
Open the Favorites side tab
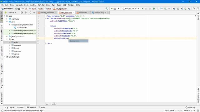coord(2,83)
